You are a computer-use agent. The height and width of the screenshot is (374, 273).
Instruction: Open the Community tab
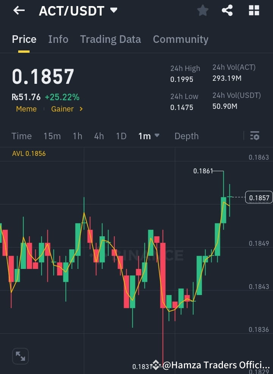point(180,39)
